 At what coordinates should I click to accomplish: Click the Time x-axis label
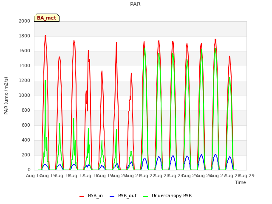click(241, 182)
